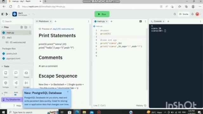203x114 pixels.
Task: Open Windows Start menu
Action: tap(3, 112)
